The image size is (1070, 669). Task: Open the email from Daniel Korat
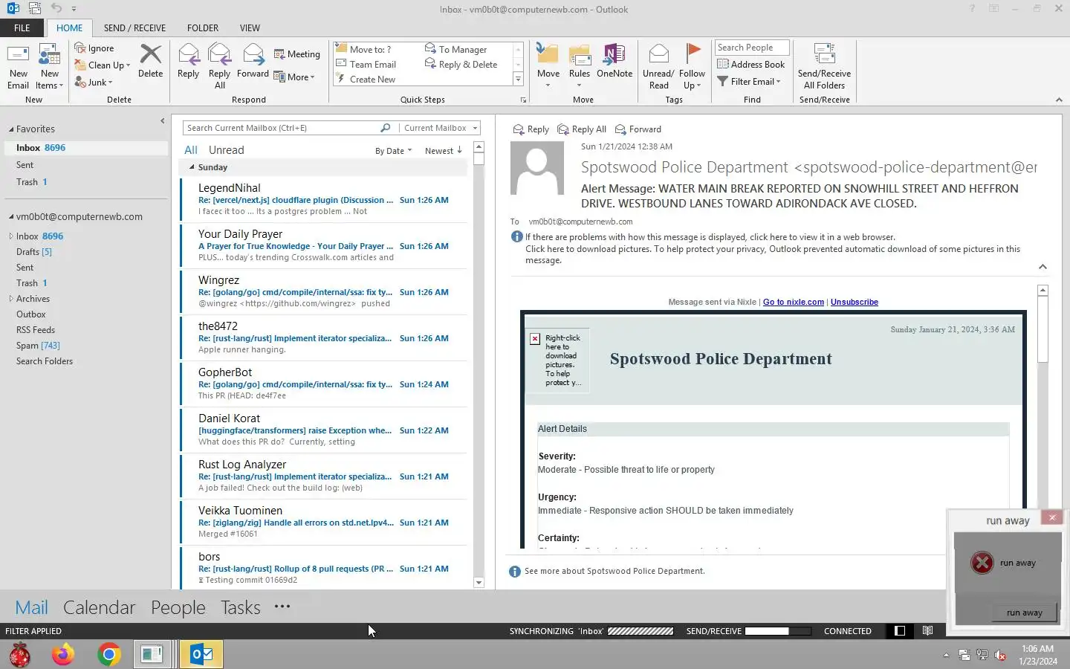[x=323, y=430]
